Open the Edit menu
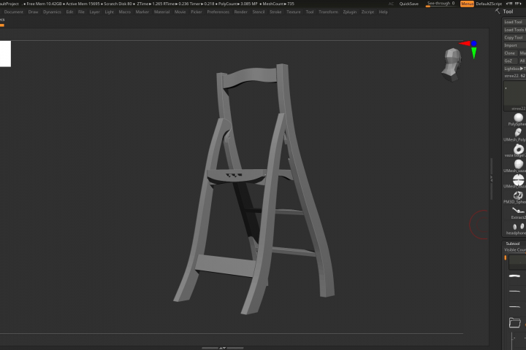The height and width of the screenshot is (350, 526). (x=69, y=12)
